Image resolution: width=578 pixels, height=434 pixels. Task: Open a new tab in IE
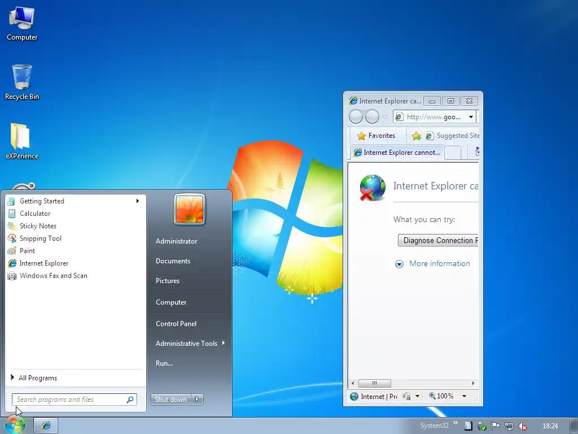453,153
